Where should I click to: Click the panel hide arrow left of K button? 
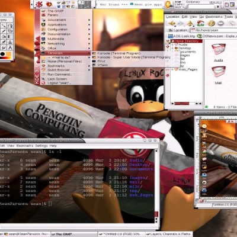(x=32, y=4)
